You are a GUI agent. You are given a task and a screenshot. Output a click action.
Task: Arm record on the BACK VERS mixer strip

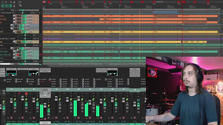[x=11, y=118]
